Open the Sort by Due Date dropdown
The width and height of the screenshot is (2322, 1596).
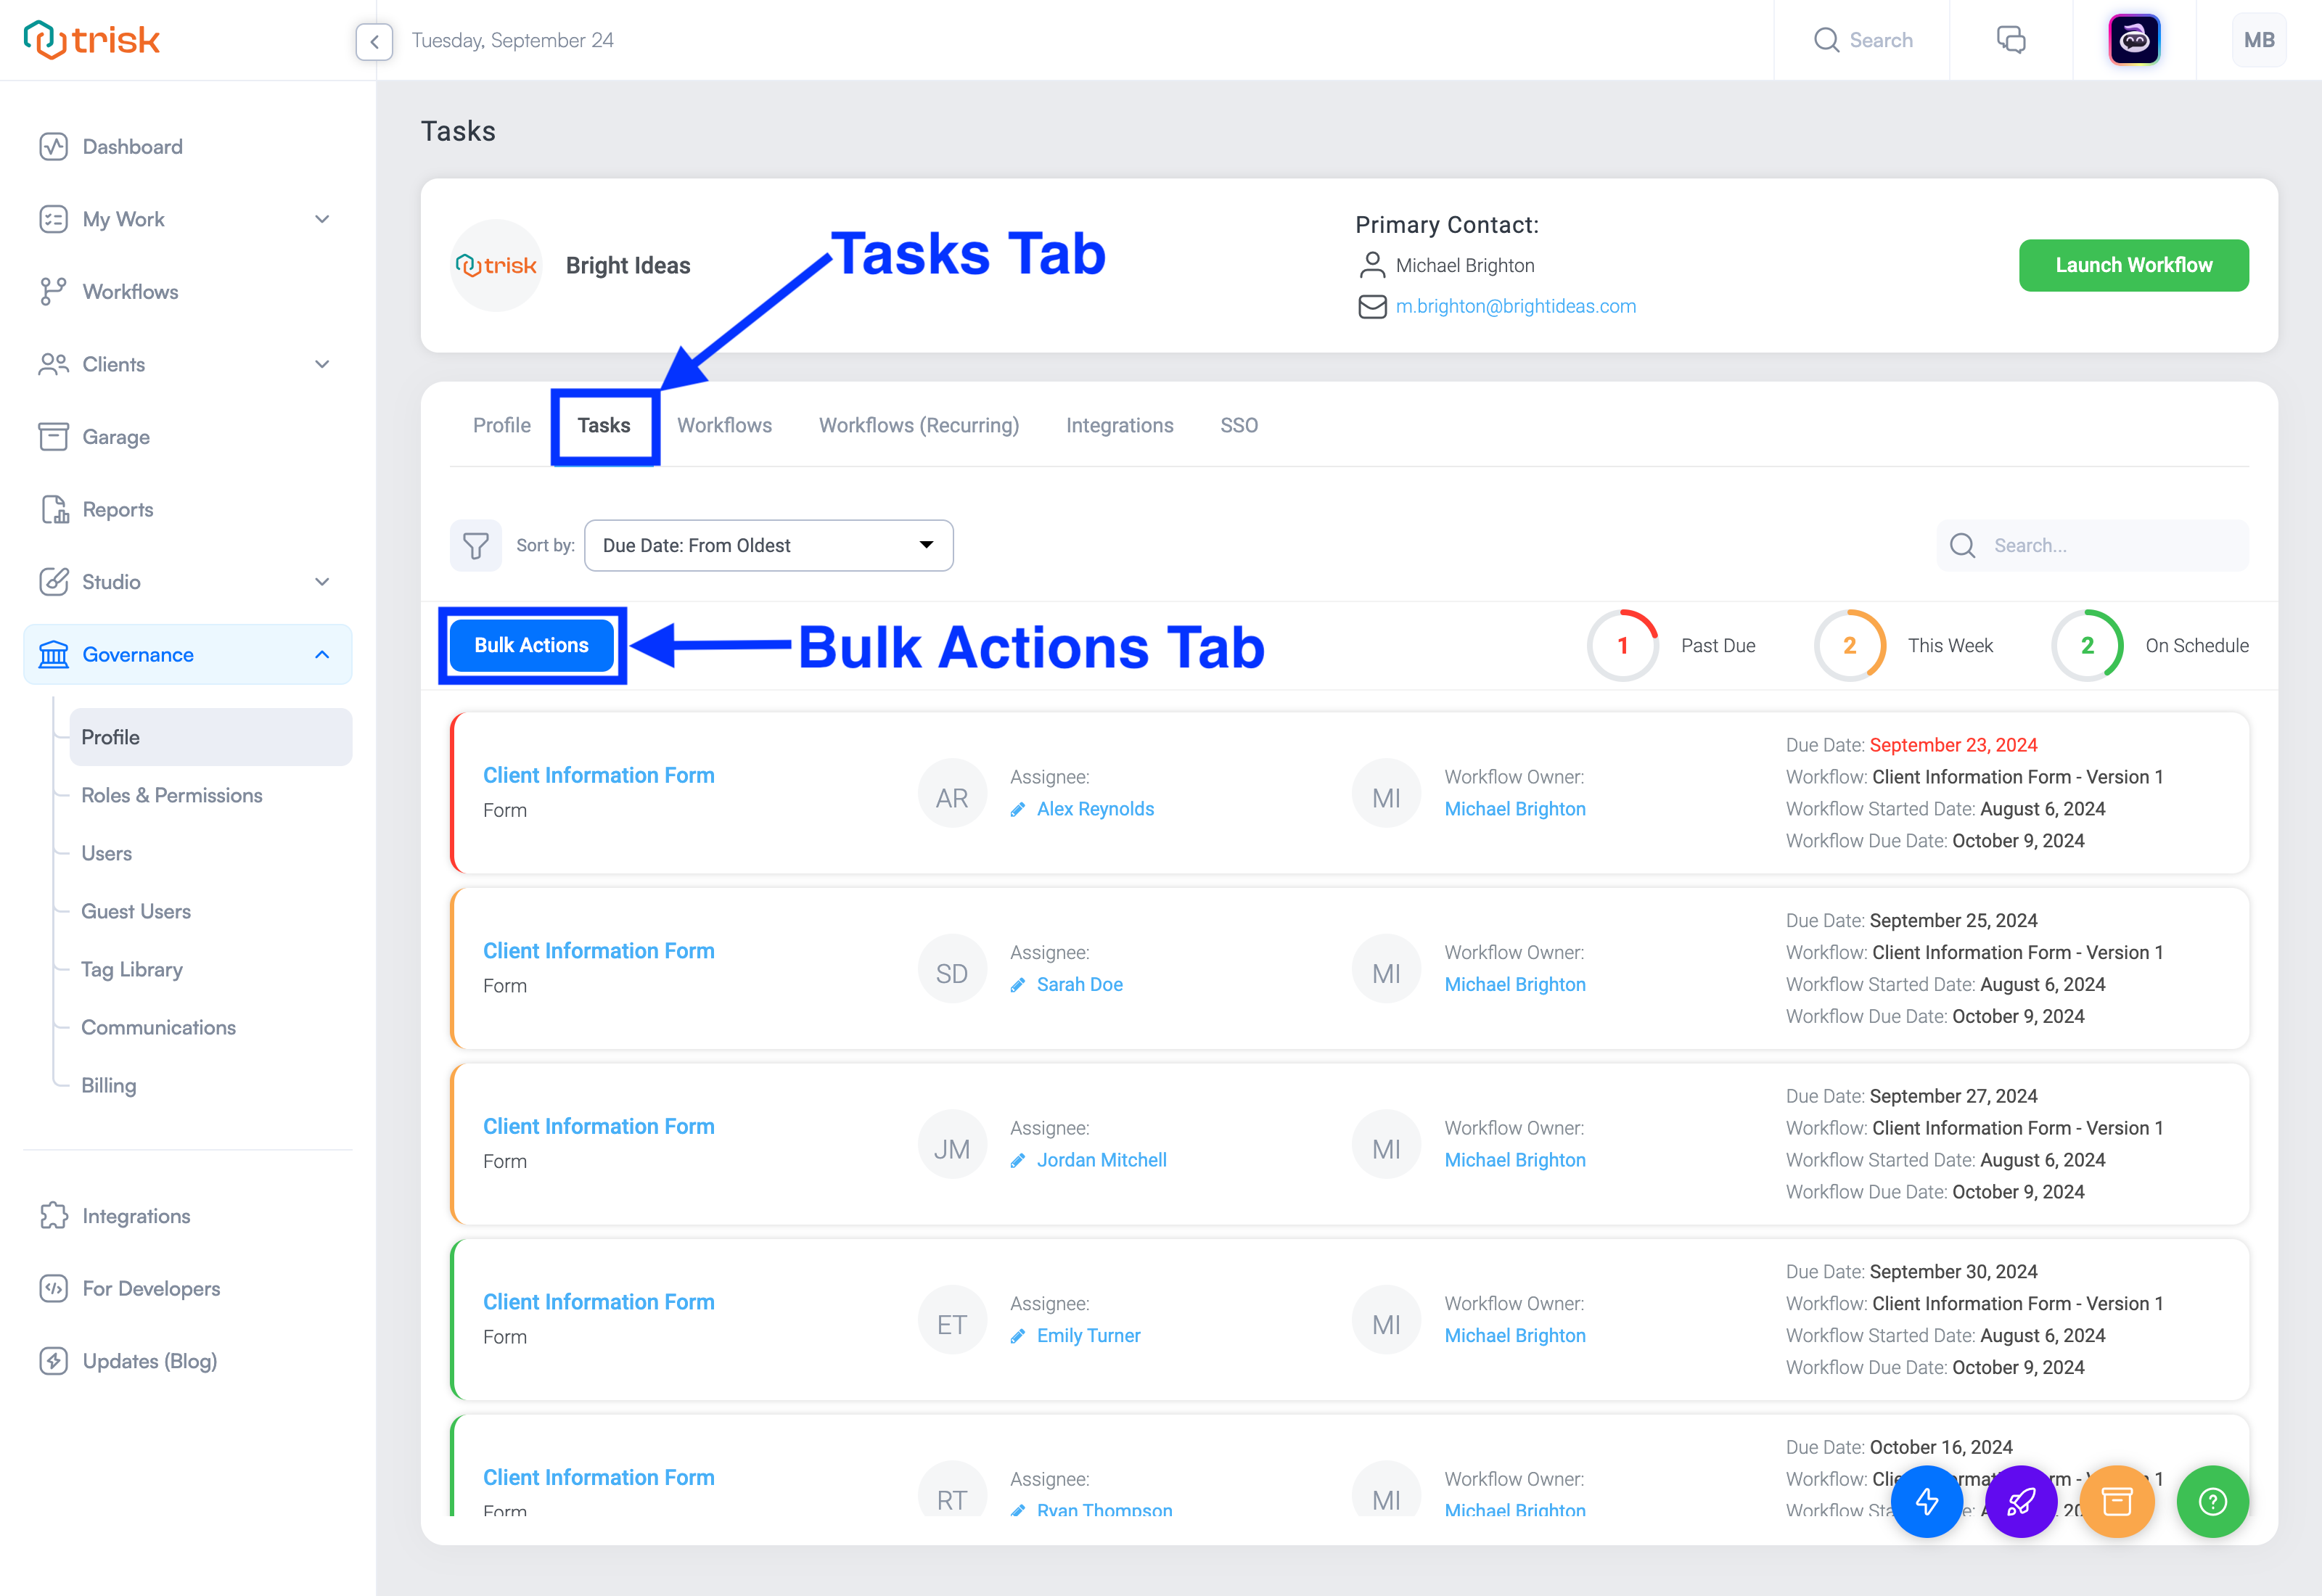point(768,545)
